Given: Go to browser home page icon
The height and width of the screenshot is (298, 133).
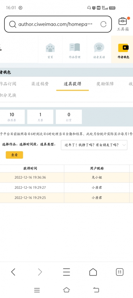Looking at the screenshot, I should tap(93, 272).
